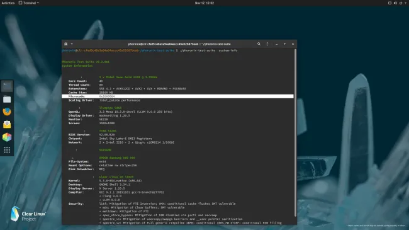Image resolution: width=409 pixels, height=230 pixels.
Task: Expand the system menu arrow in top bar
Action: click(x=405, y=3)
